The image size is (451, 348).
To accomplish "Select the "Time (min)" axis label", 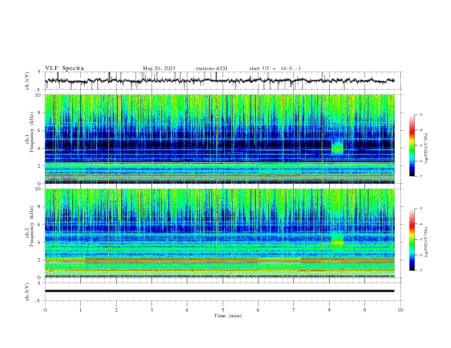I will [228, 316].
